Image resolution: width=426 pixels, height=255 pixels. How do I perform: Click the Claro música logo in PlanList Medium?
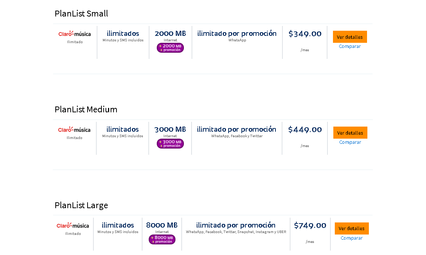pyautogui.click(x=74, y=130)
